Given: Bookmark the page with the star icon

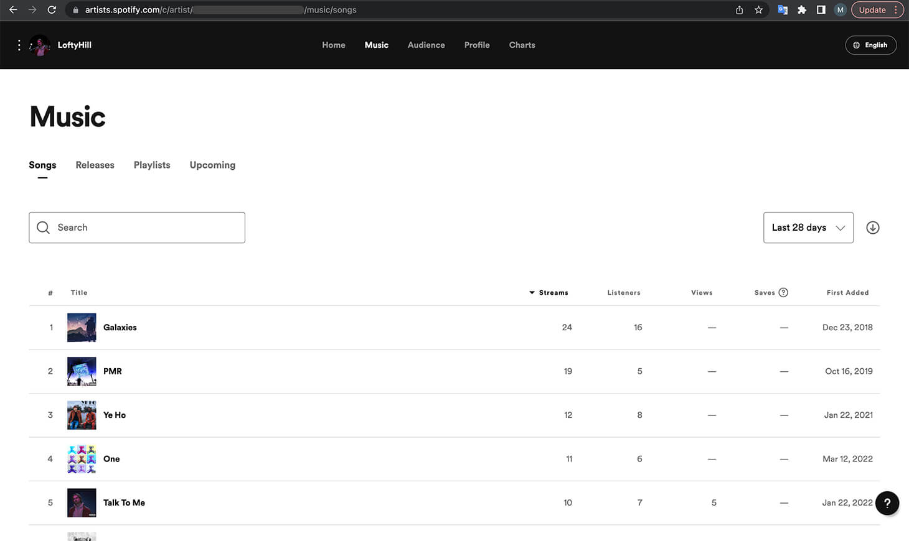Looking at the screenshot, I should click(x=760, y=10).
